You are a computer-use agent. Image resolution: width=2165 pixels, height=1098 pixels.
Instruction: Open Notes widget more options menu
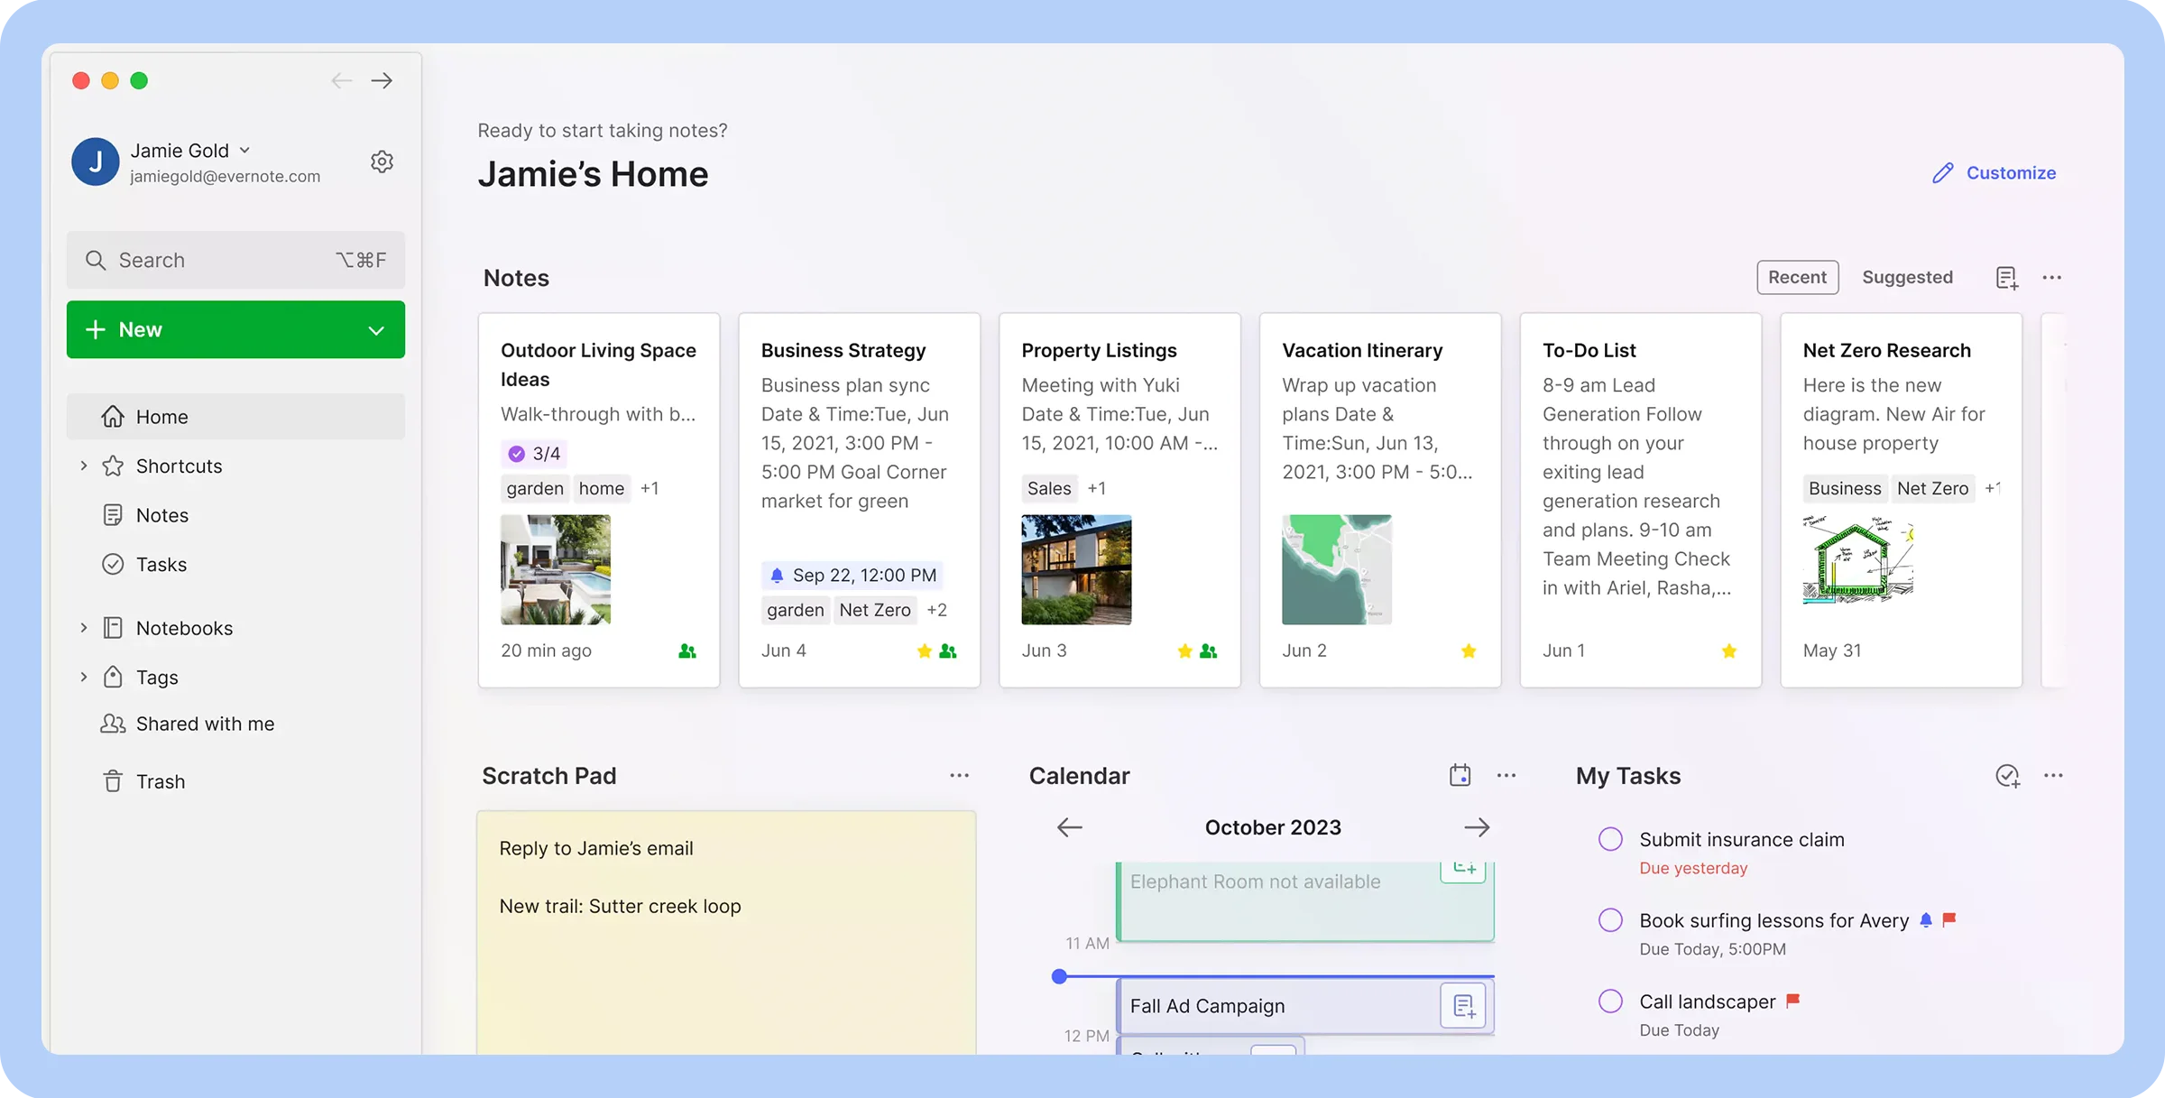coord(2052,278)
